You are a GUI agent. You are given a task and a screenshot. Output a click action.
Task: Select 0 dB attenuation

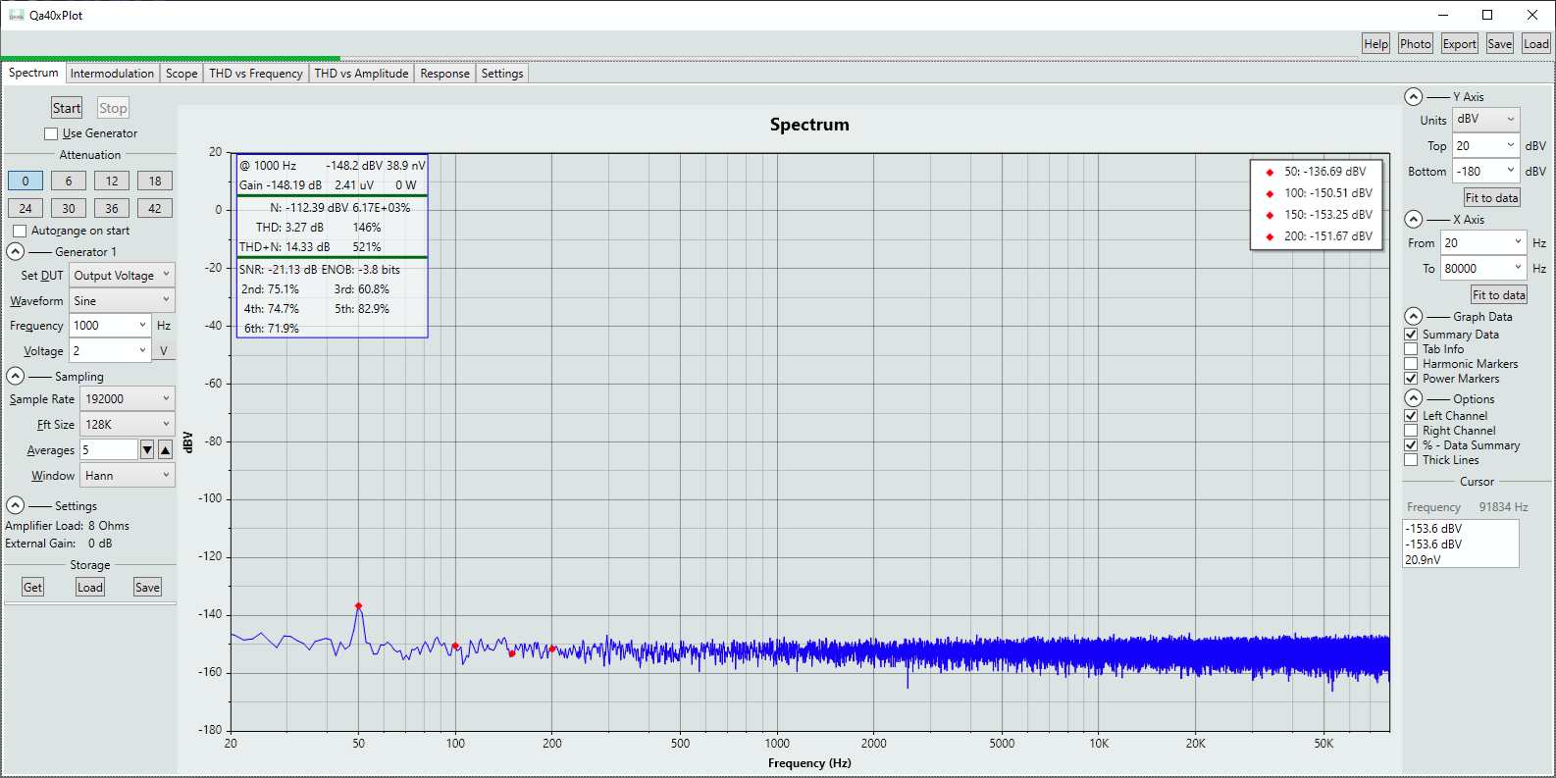(x=26, y=181)
